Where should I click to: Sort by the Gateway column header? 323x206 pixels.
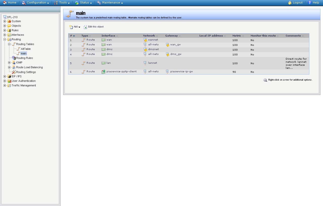[x=173, y=36]
